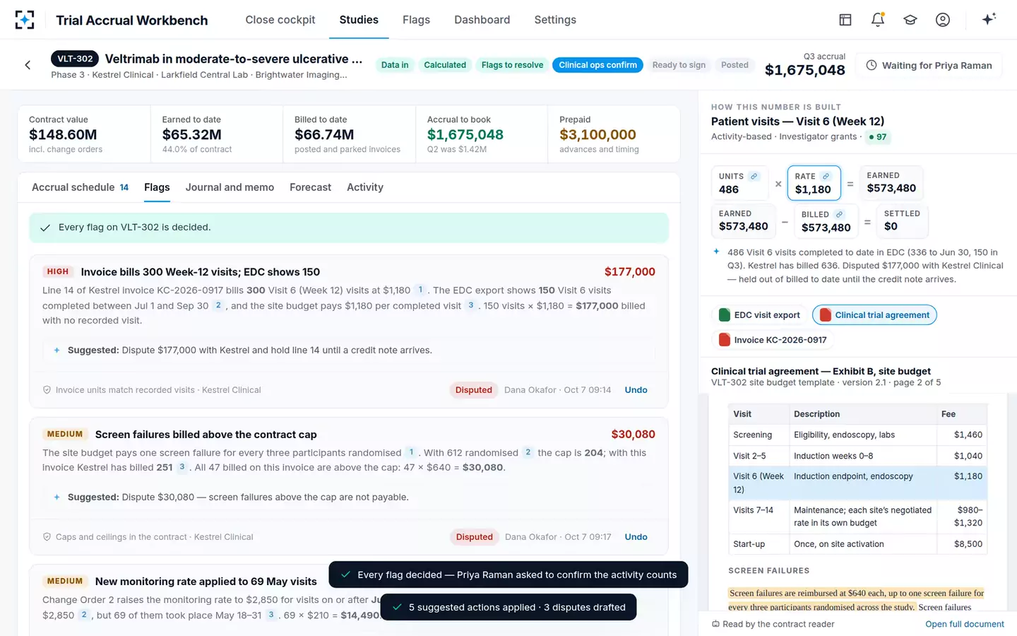The height and width of the screenshot is (636, 1017).
Task: Click the VLT-302 study badge
Action: tap(75, 59)
